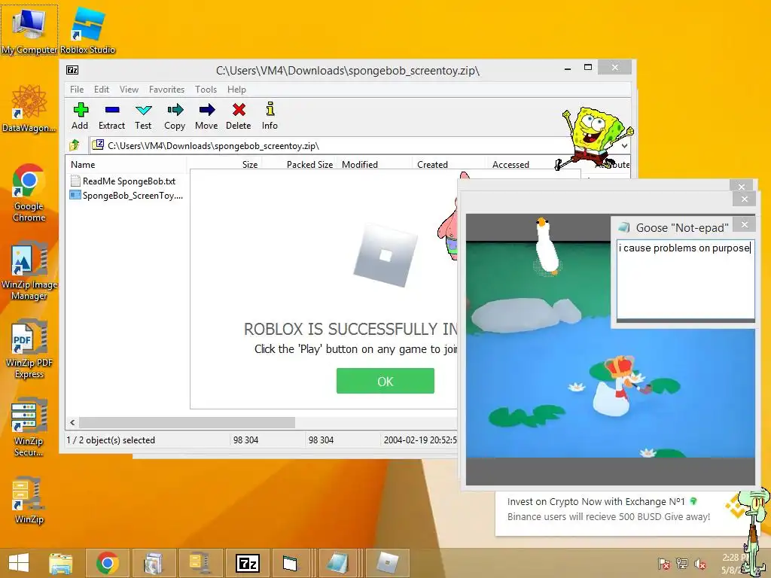Click the red Delete toolbar icon
Screen dimensions: 771x578
[239, 117]
